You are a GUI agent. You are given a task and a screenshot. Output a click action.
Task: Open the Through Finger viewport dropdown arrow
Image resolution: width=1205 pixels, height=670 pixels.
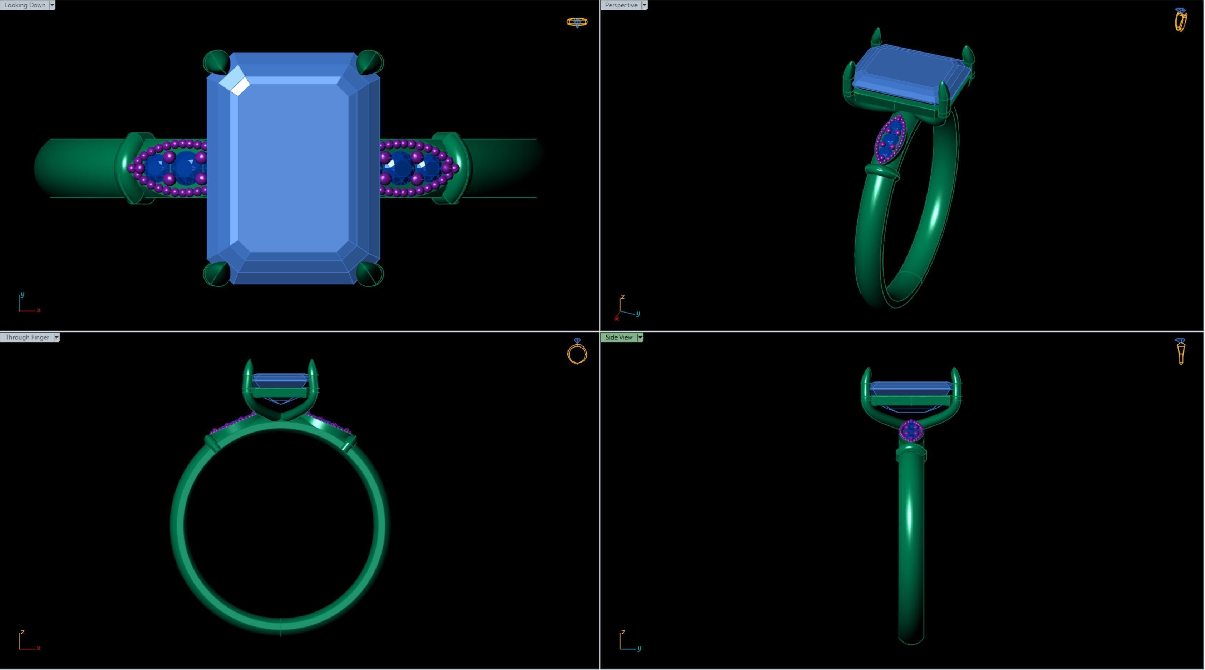(56, 337)
